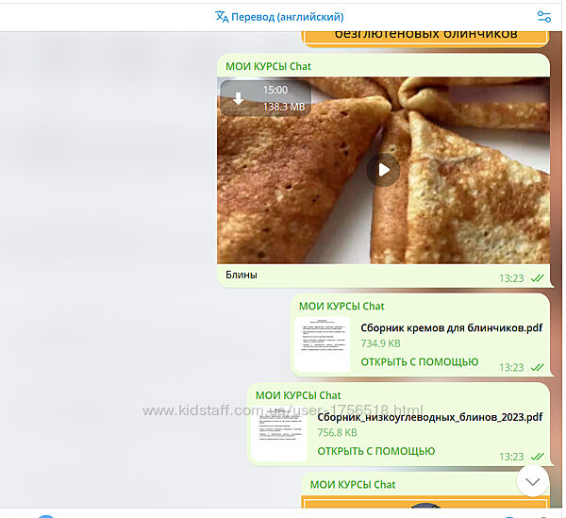566x518 pixels.
Task: Click read check marks on низкоуглеводных PDF message
Action: pos(538,457)
